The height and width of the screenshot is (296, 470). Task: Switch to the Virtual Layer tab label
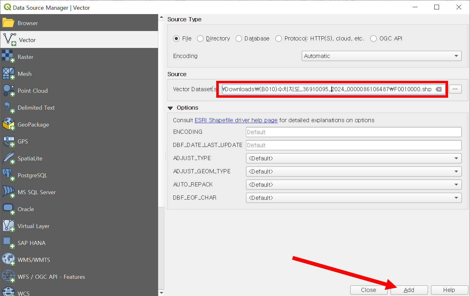(x=34, y=226)
